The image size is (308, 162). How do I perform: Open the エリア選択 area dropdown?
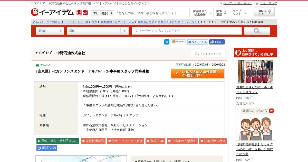[103, 13]
